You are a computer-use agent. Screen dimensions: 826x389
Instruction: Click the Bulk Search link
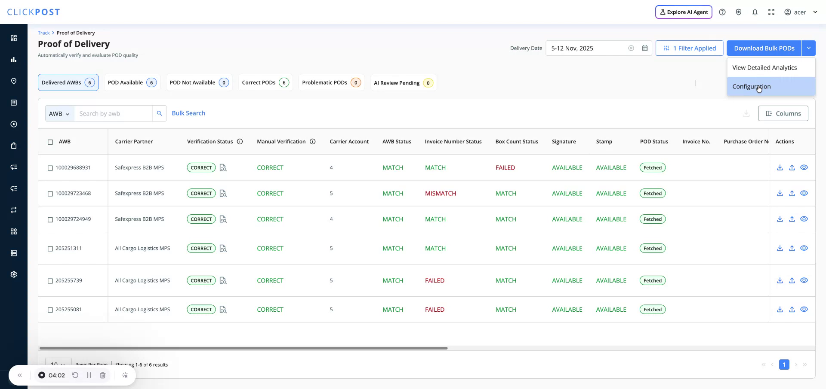pyautogui.click(x=188, y=113)
